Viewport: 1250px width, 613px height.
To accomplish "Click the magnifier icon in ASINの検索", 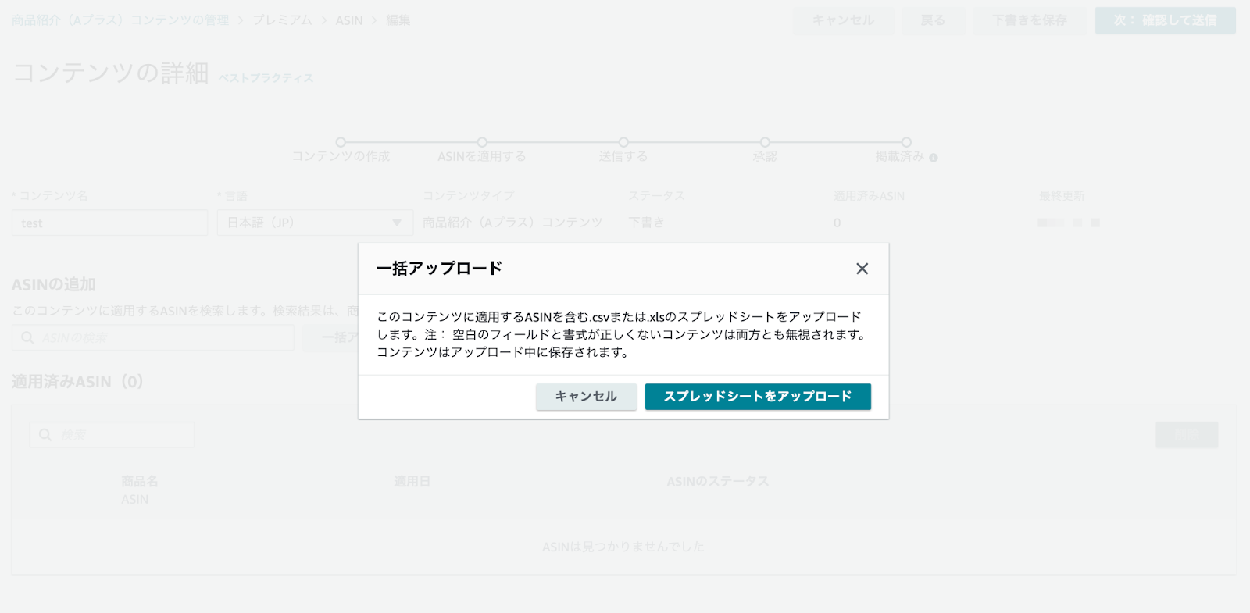I will click(27, 337).
